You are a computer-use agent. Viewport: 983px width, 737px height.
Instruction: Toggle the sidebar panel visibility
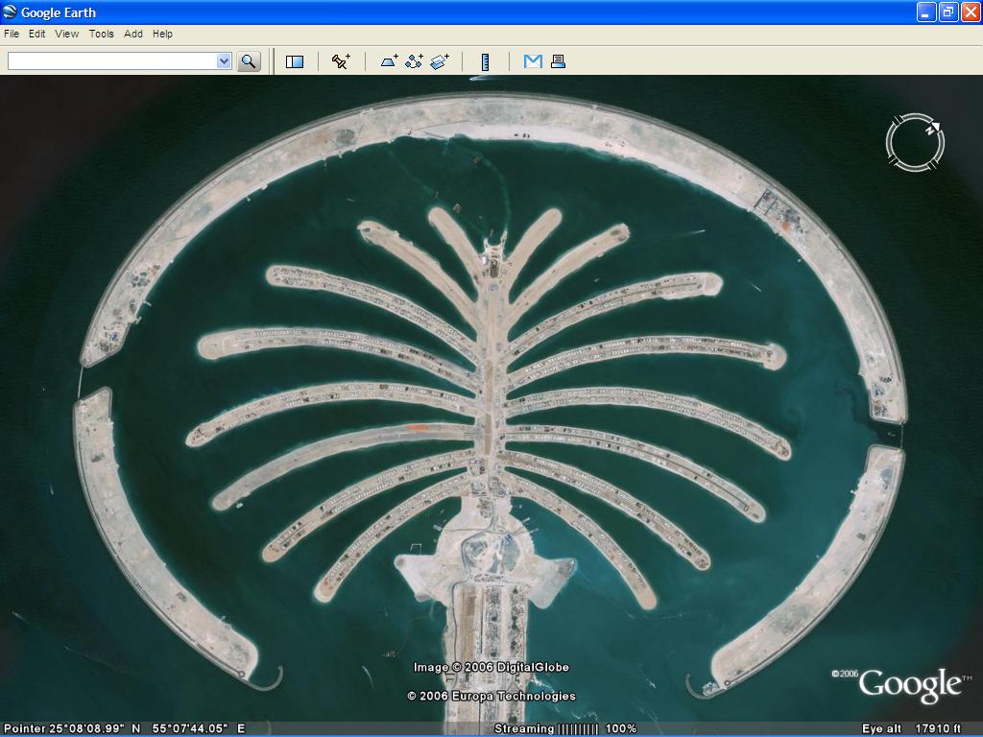click(295, 61)
